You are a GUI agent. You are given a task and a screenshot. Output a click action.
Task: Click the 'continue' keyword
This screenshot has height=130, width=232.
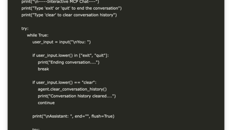point(46,103)
